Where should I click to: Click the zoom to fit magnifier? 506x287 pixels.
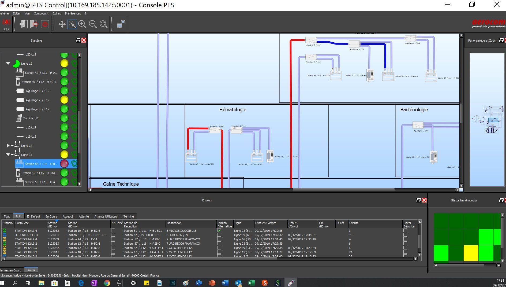pos(103,24)
